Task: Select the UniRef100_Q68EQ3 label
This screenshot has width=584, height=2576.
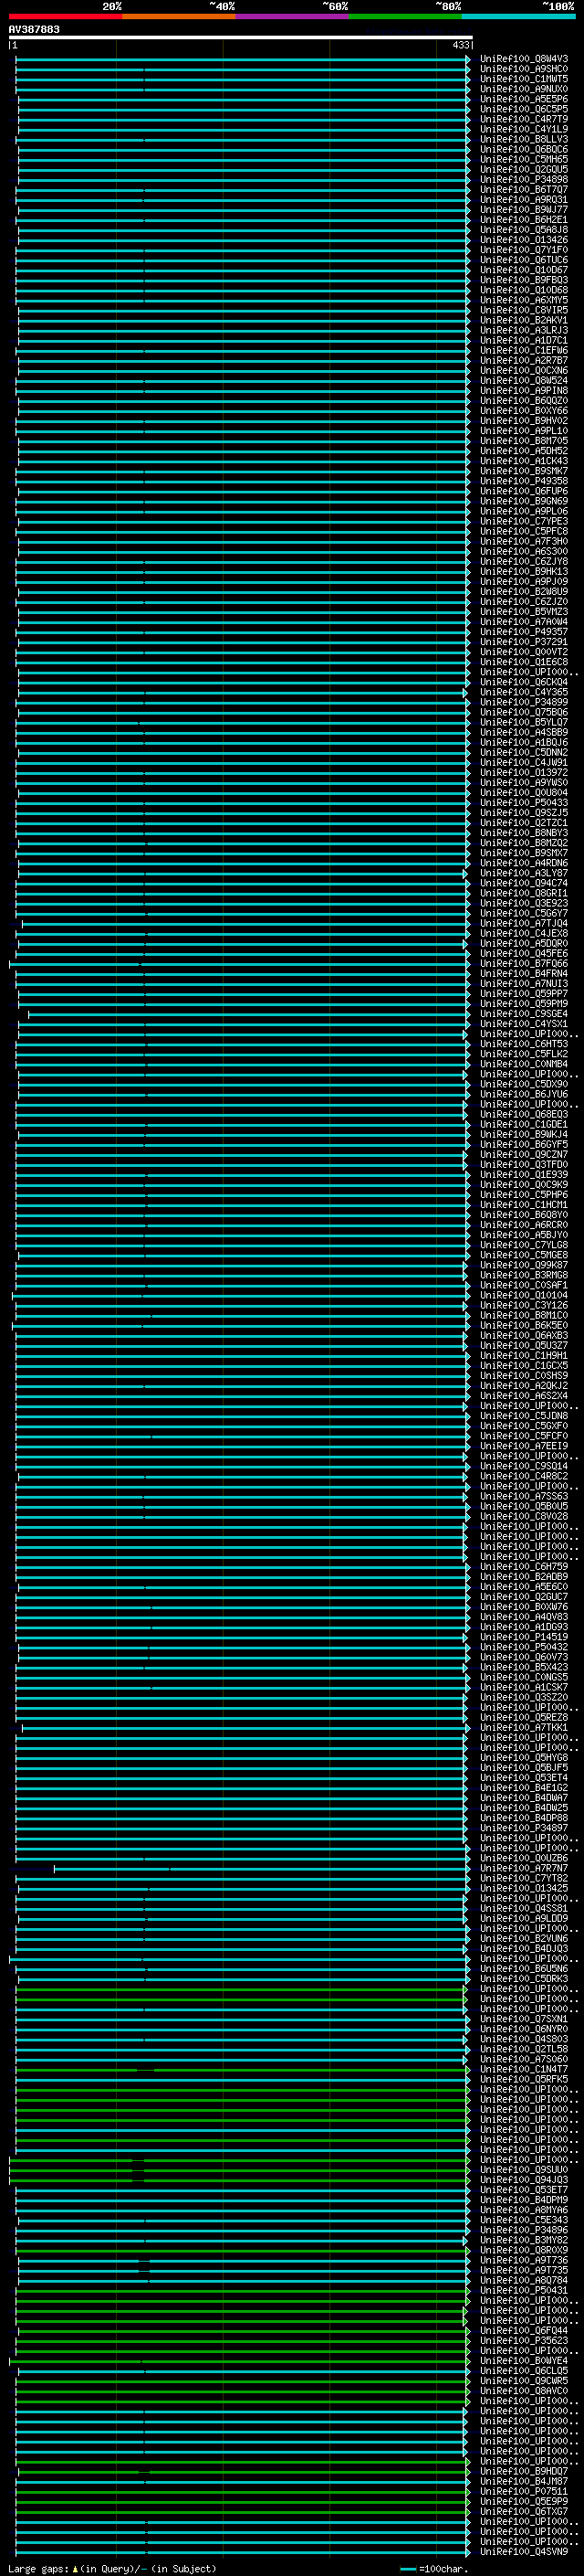Action: click(524, 1114)
